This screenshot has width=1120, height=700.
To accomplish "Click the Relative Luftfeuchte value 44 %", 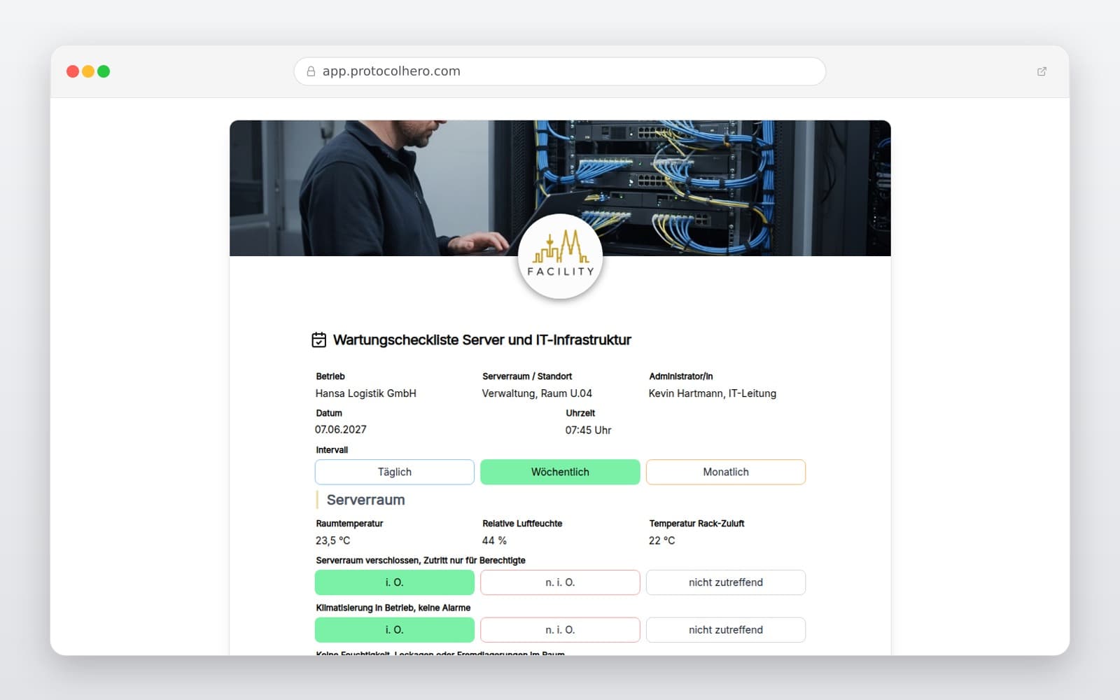I will (x=494, y=540).
